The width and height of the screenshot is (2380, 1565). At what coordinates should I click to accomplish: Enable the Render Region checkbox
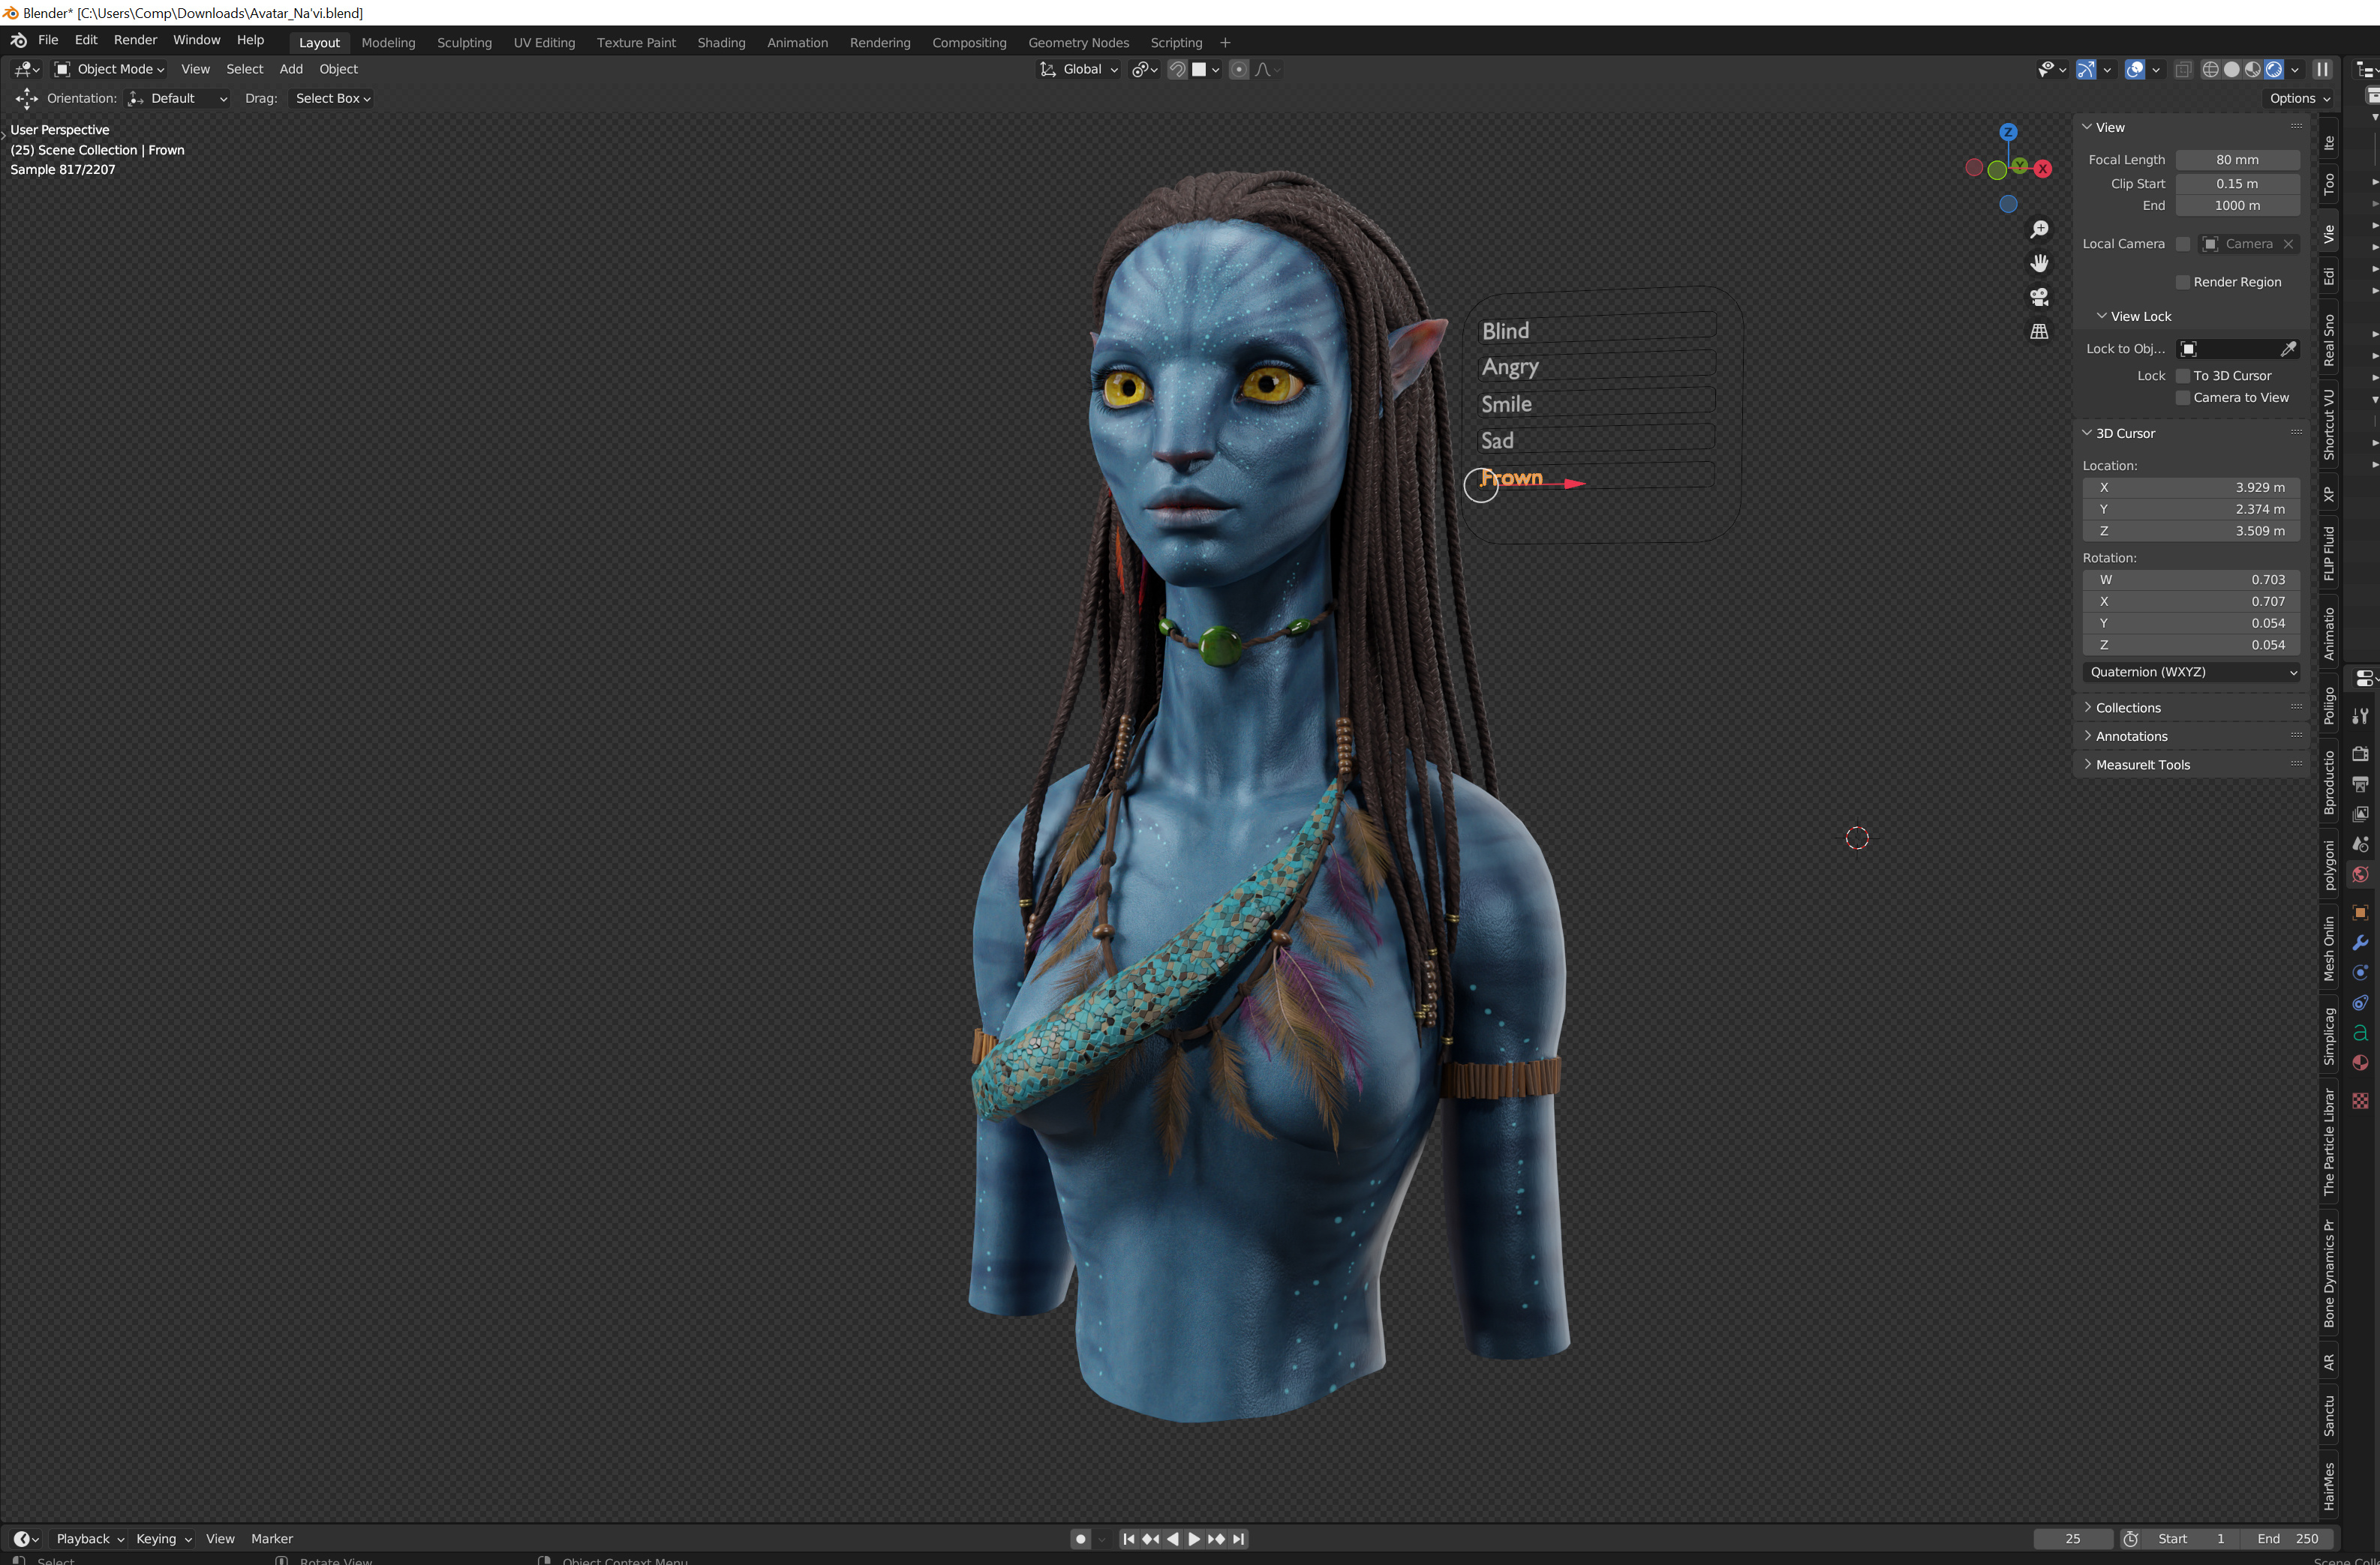2183,283
